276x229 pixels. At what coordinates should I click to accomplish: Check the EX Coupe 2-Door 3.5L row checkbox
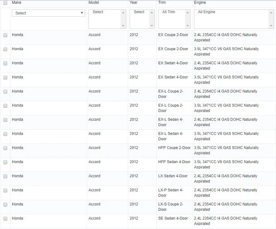(x=5, y=49)
